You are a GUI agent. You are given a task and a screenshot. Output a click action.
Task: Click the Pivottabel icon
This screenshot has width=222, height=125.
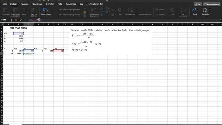click(6, 10)
